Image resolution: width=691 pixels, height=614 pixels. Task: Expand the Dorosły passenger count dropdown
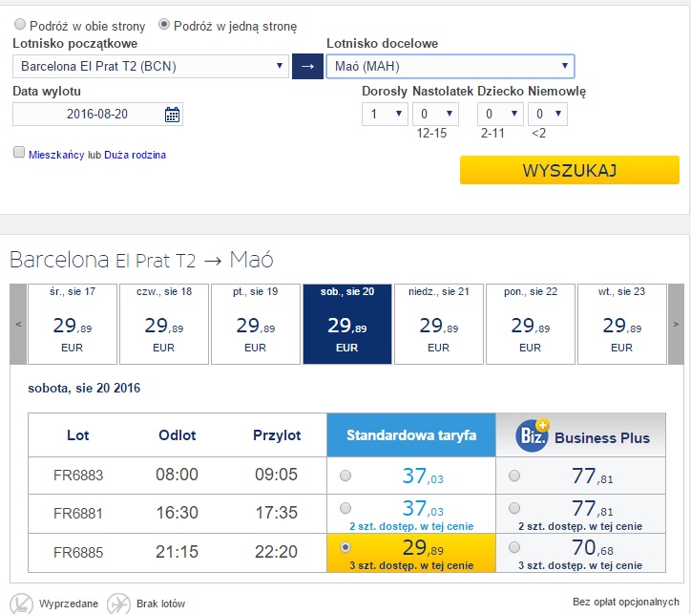pos(385,115)
